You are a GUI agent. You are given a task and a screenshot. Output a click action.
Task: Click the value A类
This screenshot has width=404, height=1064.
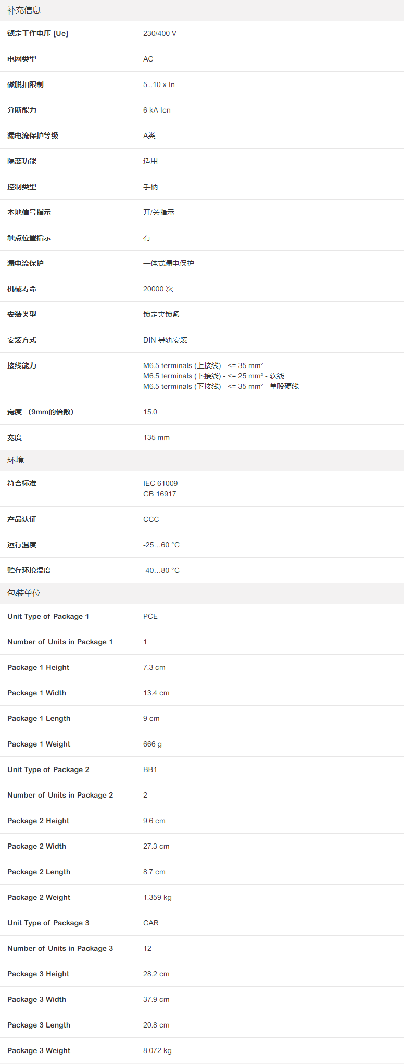click(149, 136)
